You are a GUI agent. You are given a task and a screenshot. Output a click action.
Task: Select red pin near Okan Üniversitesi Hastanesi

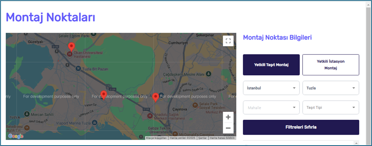[71, 47]
